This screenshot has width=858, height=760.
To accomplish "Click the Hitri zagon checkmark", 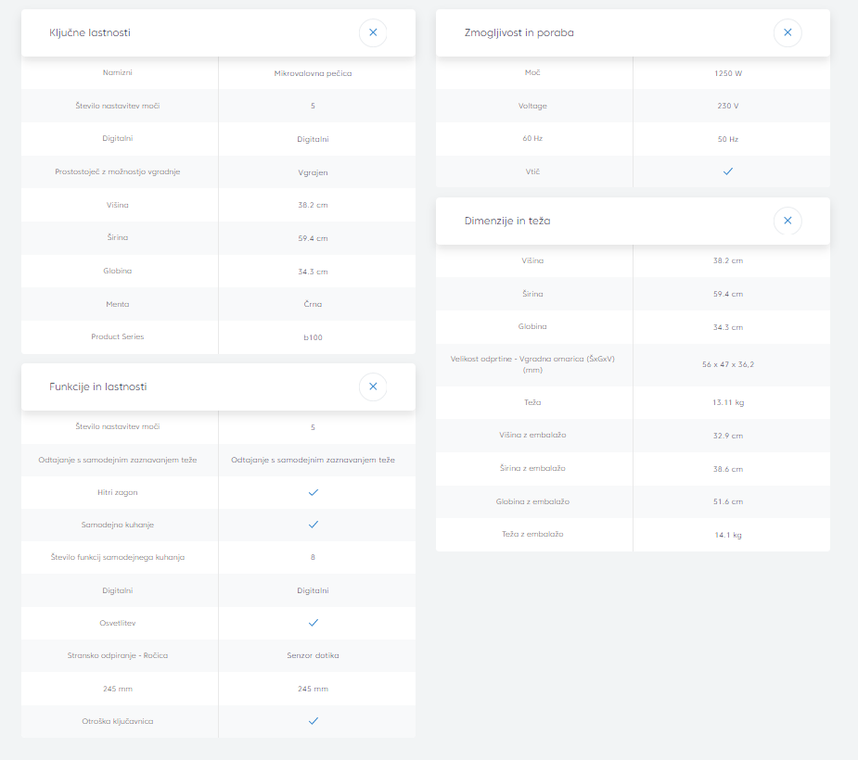I will click(314, 492).
